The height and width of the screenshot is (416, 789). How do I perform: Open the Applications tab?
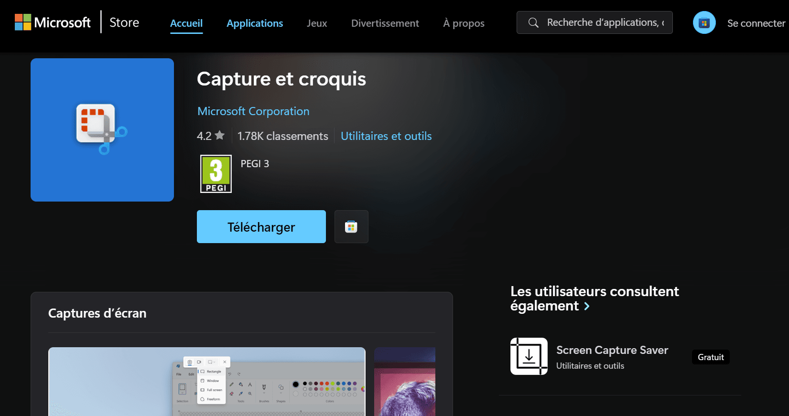tap(255, 23)
